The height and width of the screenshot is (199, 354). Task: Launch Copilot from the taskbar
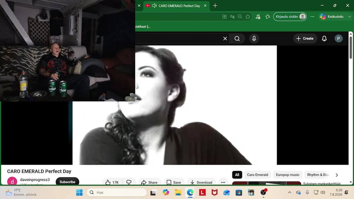pyautogui.click(x=166, y=192)
